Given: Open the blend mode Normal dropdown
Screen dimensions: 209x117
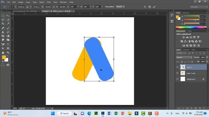Looking at the screenshot, I should [x=184, y=57].
